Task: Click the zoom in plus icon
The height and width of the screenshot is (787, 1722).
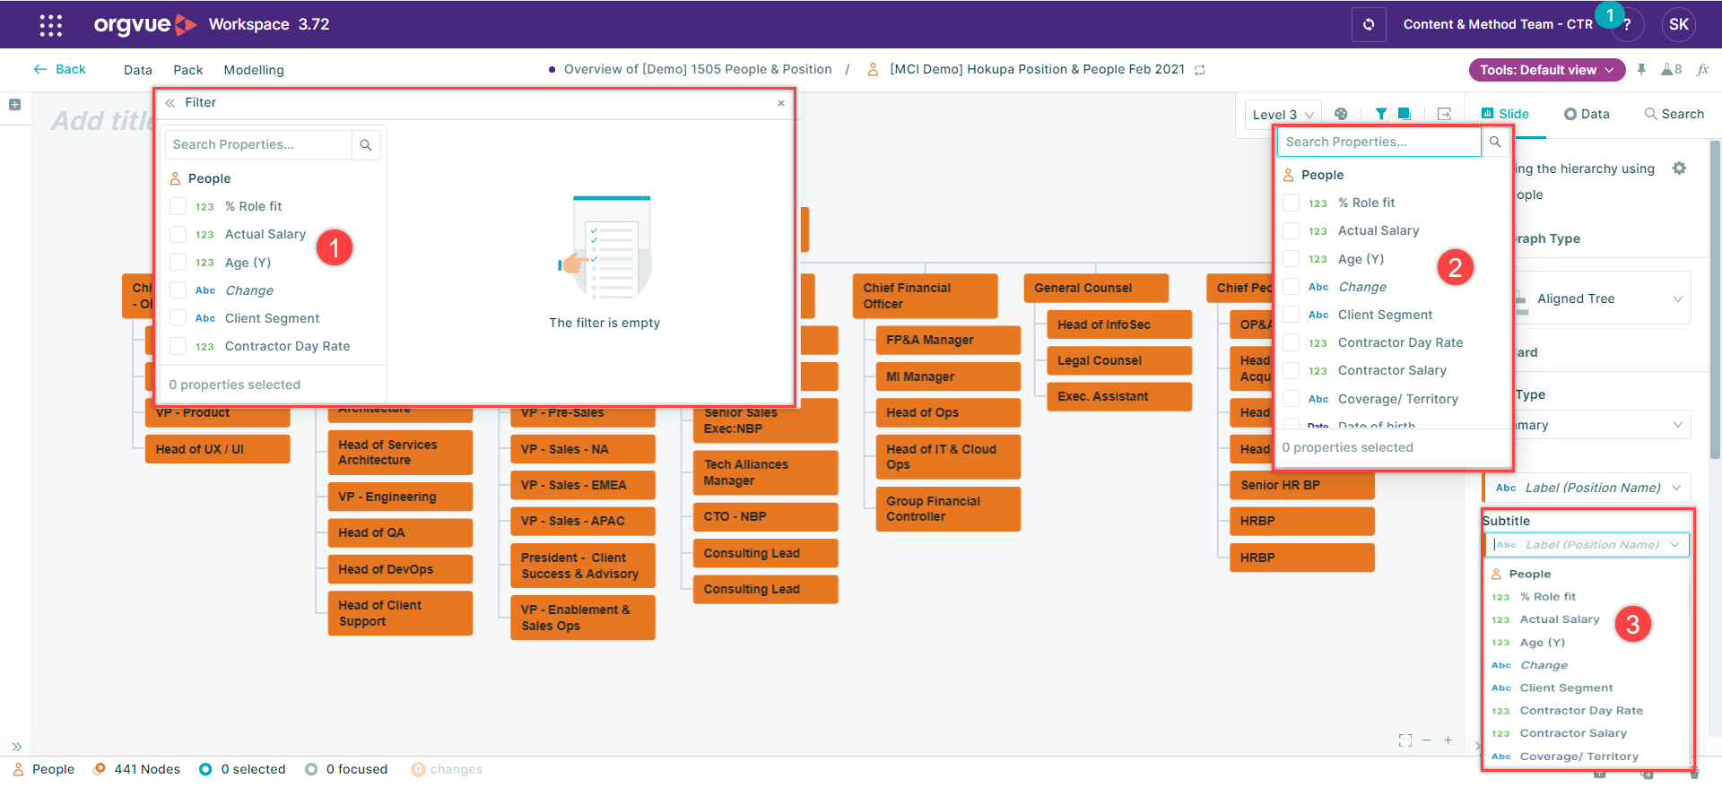Action: coord(1448,740)
